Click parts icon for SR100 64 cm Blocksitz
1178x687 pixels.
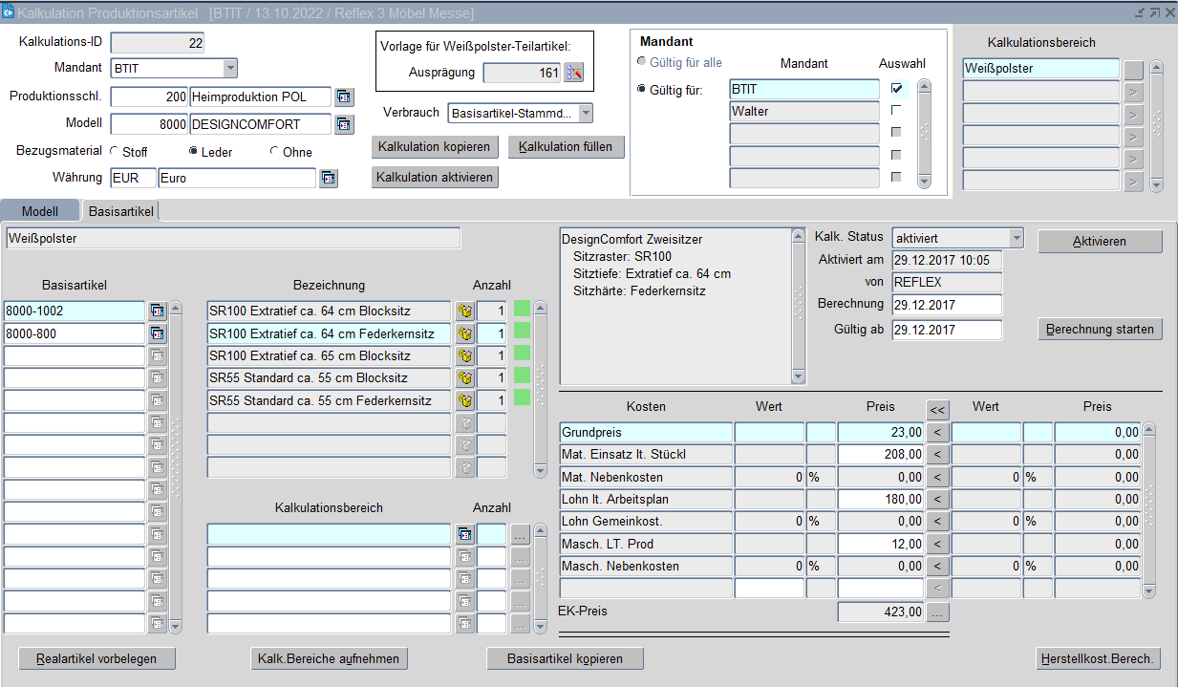465,311
